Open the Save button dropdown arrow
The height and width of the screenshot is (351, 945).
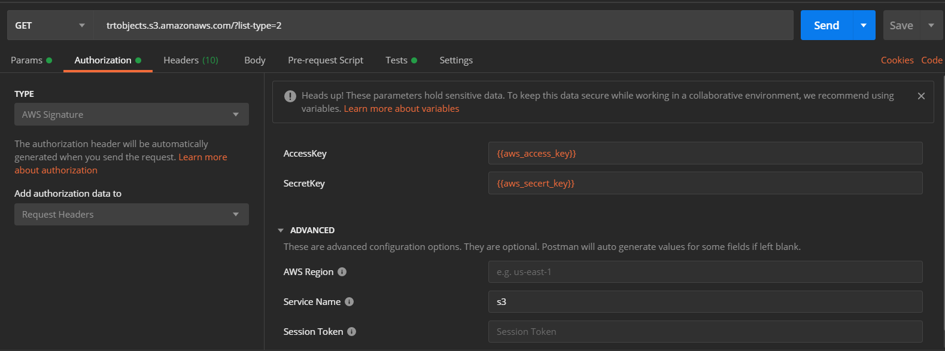coord(931,25)
